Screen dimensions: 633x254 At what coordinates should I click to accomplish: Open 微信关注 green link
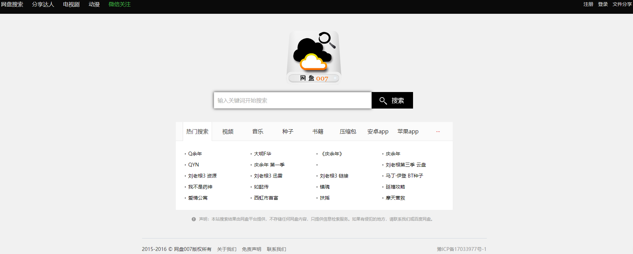pos(120,4)
